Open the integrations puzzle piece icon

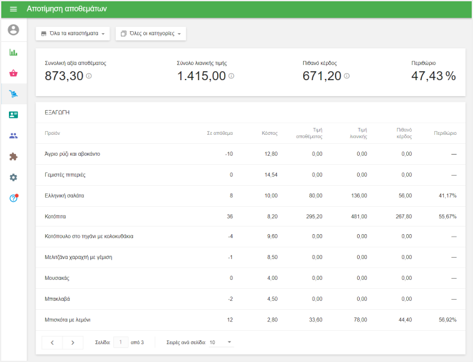click(13, 157)
